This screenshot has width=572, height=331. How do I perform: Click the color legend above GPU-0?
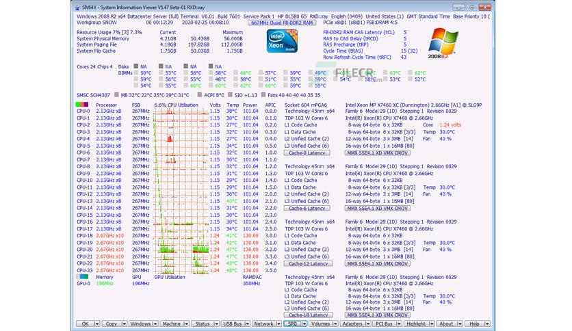pos(82,277)
